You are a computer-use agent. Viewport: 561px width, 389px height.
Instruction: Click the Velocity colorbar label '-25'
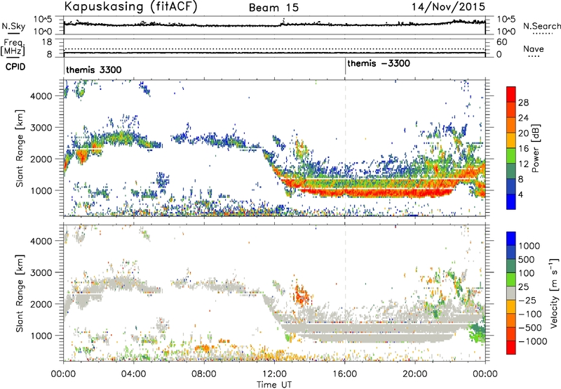pos(527,300)
